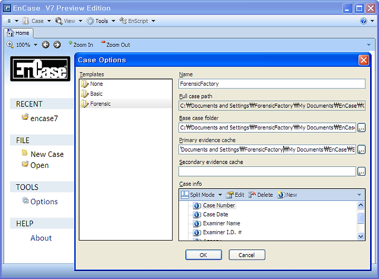This screenshot has width=379, height=279.
Task: Click Zoom Out
Action: pyautogui.click(x=115, y=45)
